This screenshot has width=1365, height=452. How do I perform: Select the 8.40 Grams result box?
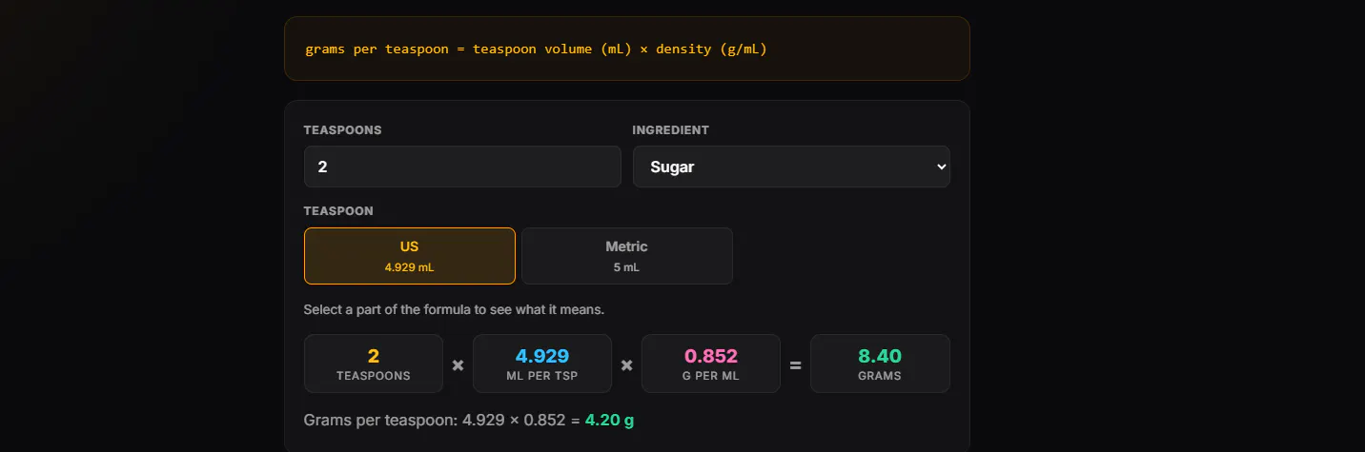[x=880, y=364]
